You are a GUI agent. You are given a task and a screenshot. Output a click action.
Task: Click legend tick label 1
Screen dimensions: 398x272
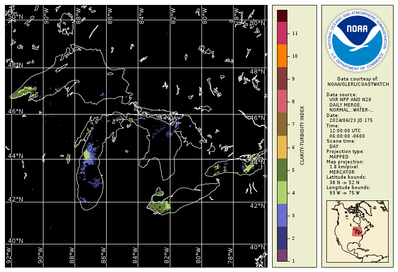[293, 261]
